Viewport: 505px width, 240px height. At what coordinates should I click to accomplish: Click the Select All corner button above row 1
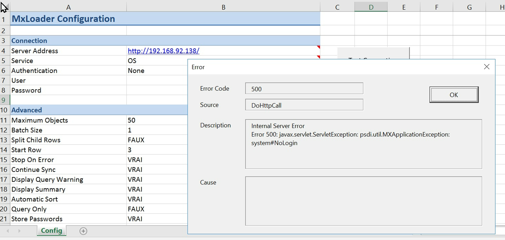pos(4,6)
